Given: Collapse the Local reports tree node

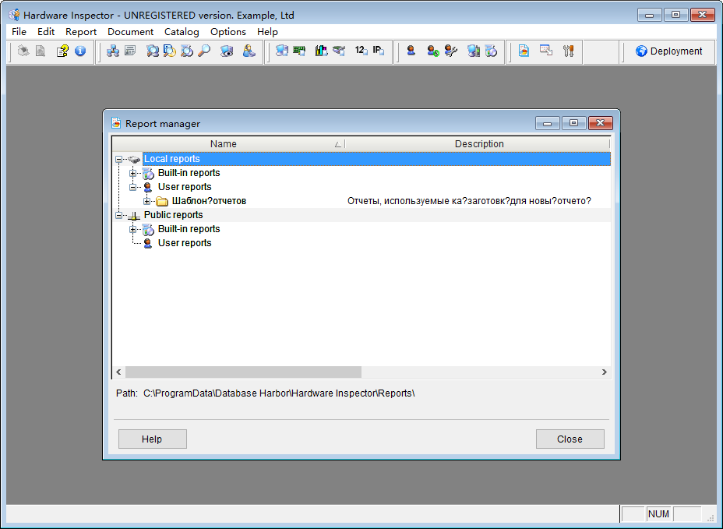Looking at the screenshot, I should pos(119,159).
